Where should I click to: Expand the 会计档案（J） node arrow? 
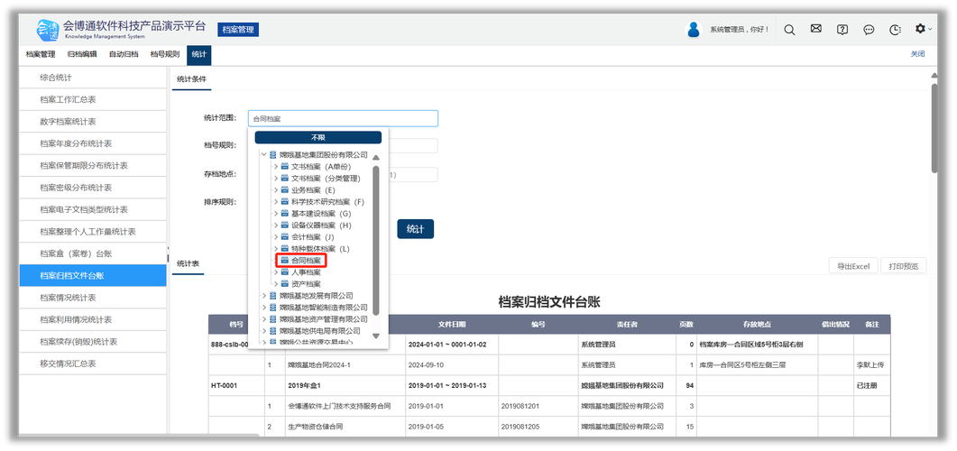click(x=276, y=237)
